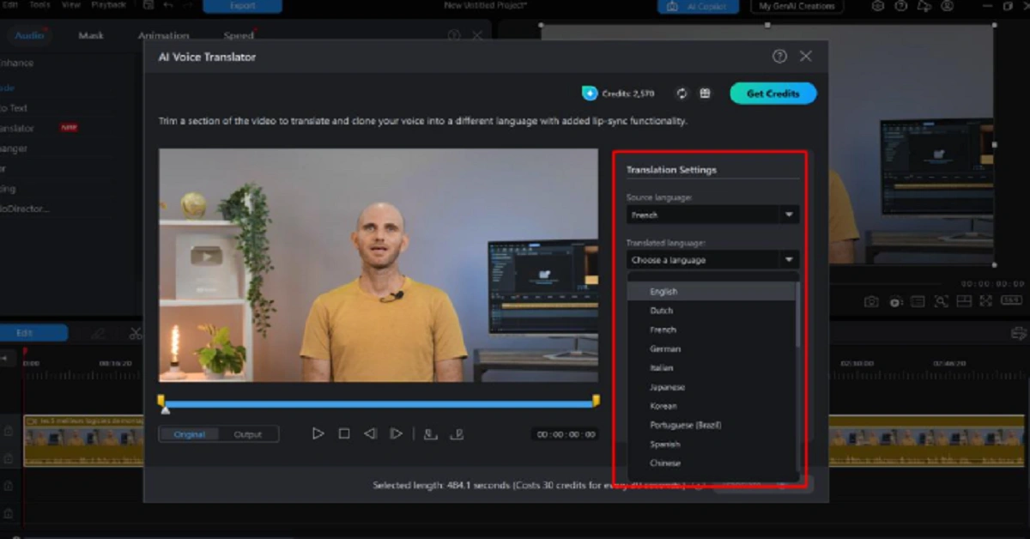Set the mark-in point icon
This screenshot has height=539, width=1030.
431,434
